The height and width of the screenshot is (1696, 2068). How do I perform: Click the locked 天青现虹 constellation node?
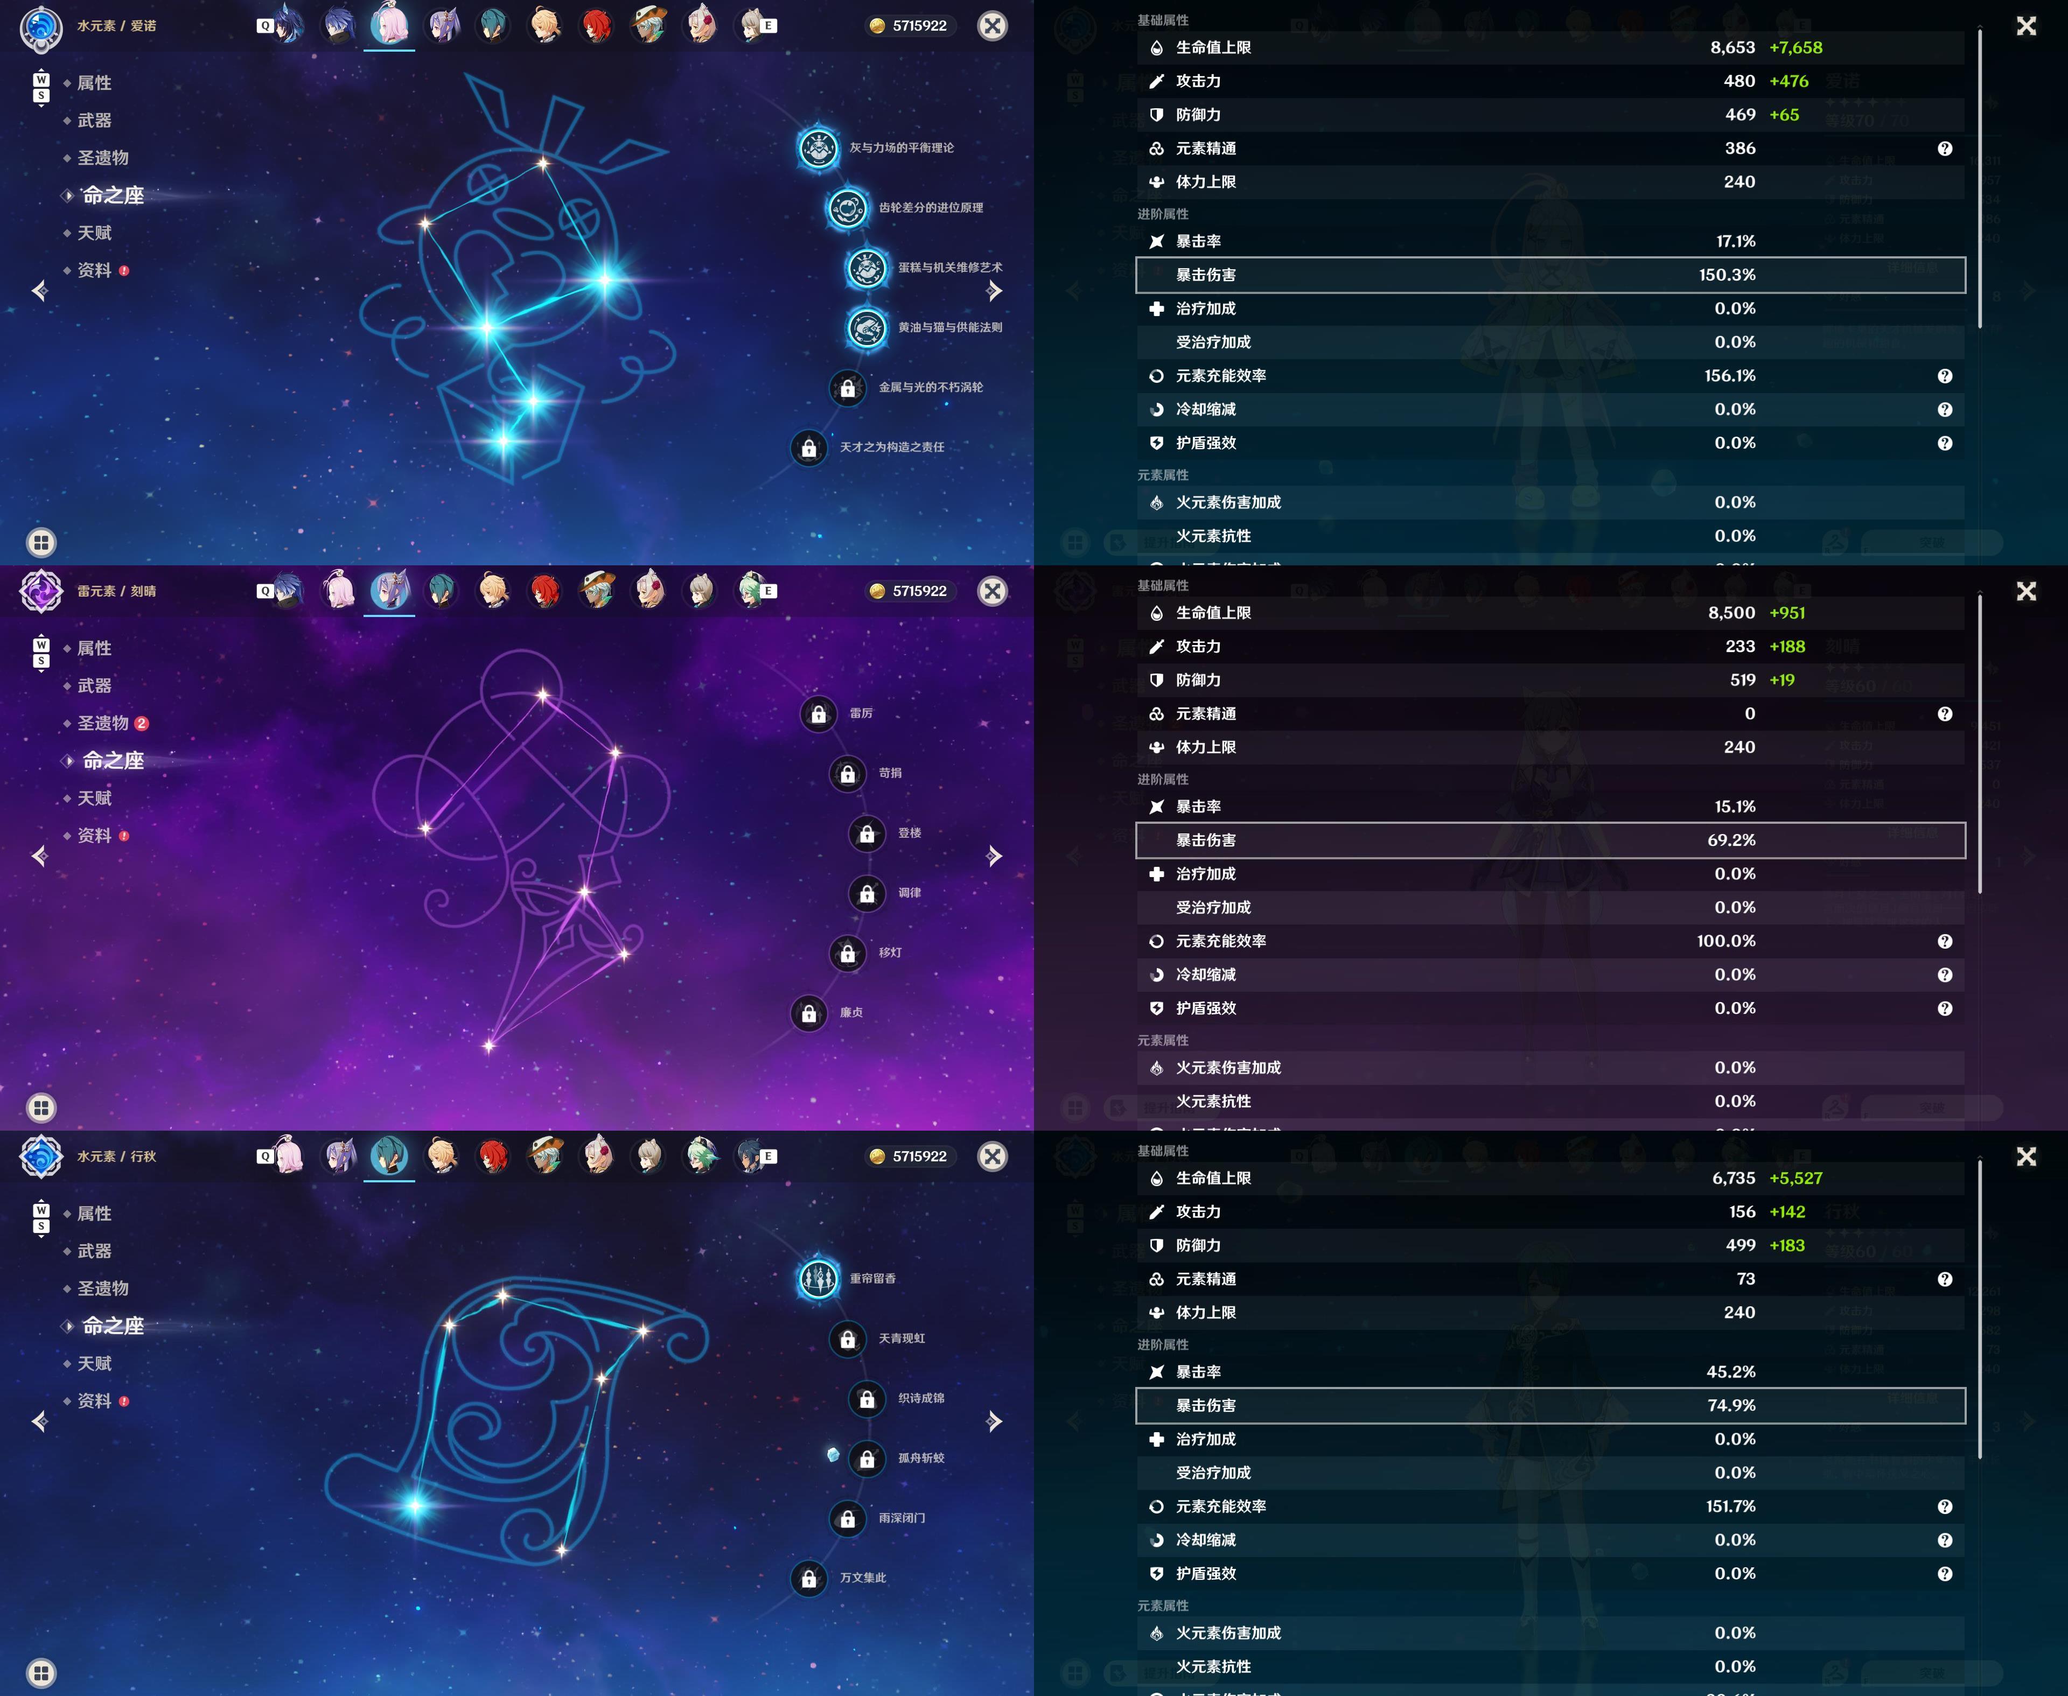pyautogui.click(x=847, y=1338)
